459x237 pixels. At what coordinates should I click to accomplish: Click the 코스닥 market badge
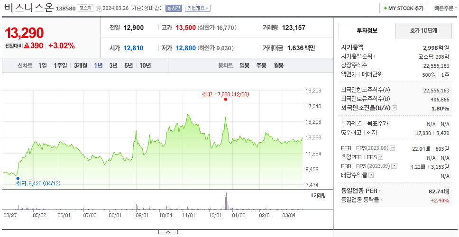85,8
